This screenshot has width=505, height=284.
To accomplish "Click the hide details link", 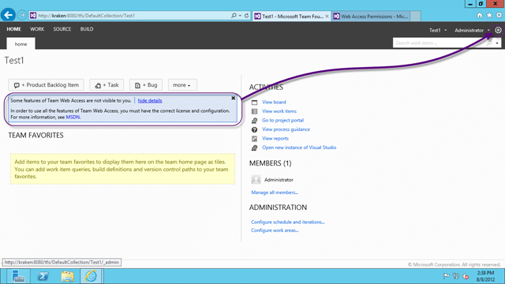I will point(150,101).
